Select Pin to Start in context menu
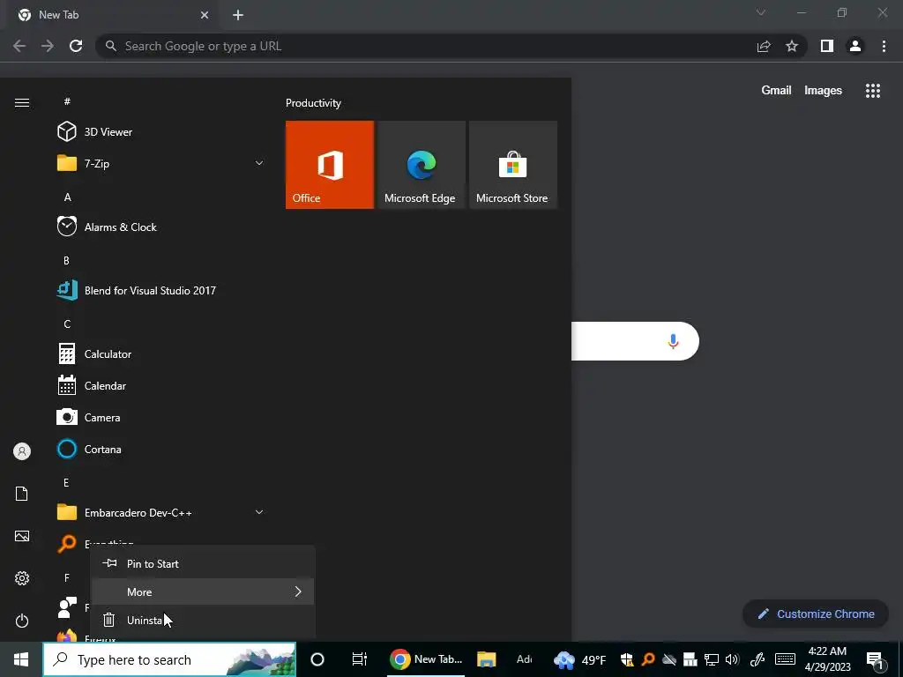The width and height of the screenshot is (903, 677). 203,563
